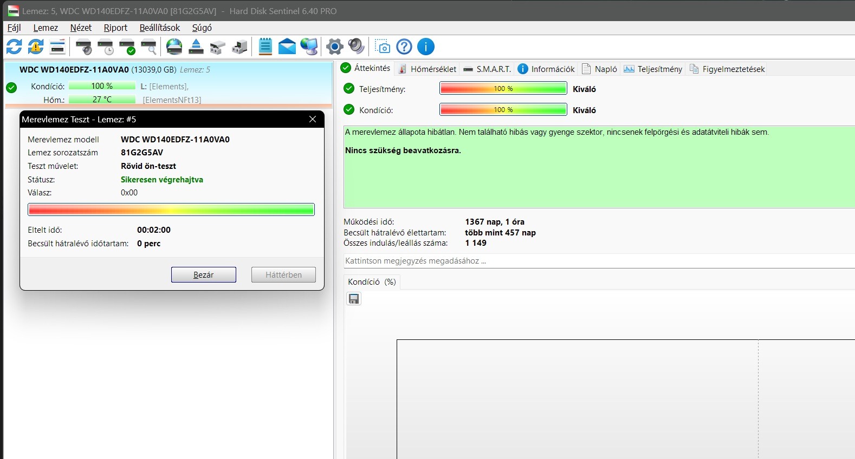Click the több mint 457 nap value
Viewport: 855px width, 459px height.
pyautogui.click(x=501, y=233)
